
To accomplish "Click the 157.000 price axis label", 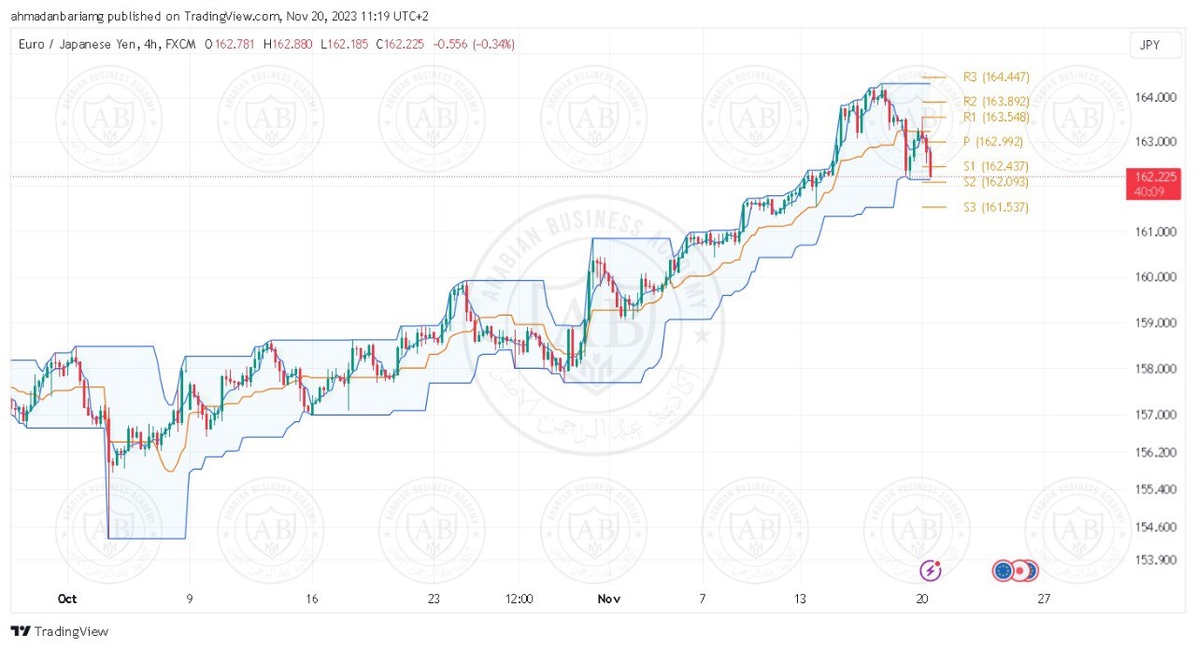I will tap(1155, 415).
